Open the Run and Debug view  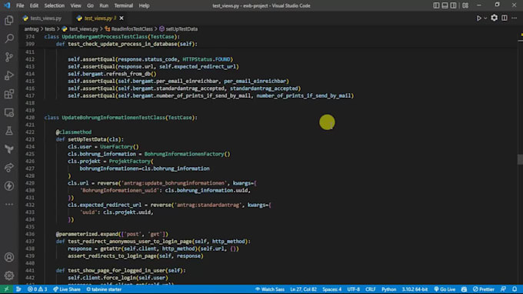(x=9, y=75)
